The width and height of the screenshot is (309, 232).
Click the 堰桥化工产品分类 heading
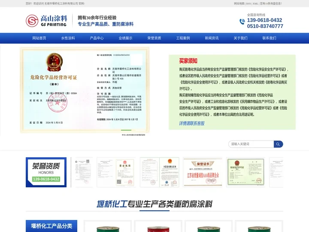(x=51, y=226)
